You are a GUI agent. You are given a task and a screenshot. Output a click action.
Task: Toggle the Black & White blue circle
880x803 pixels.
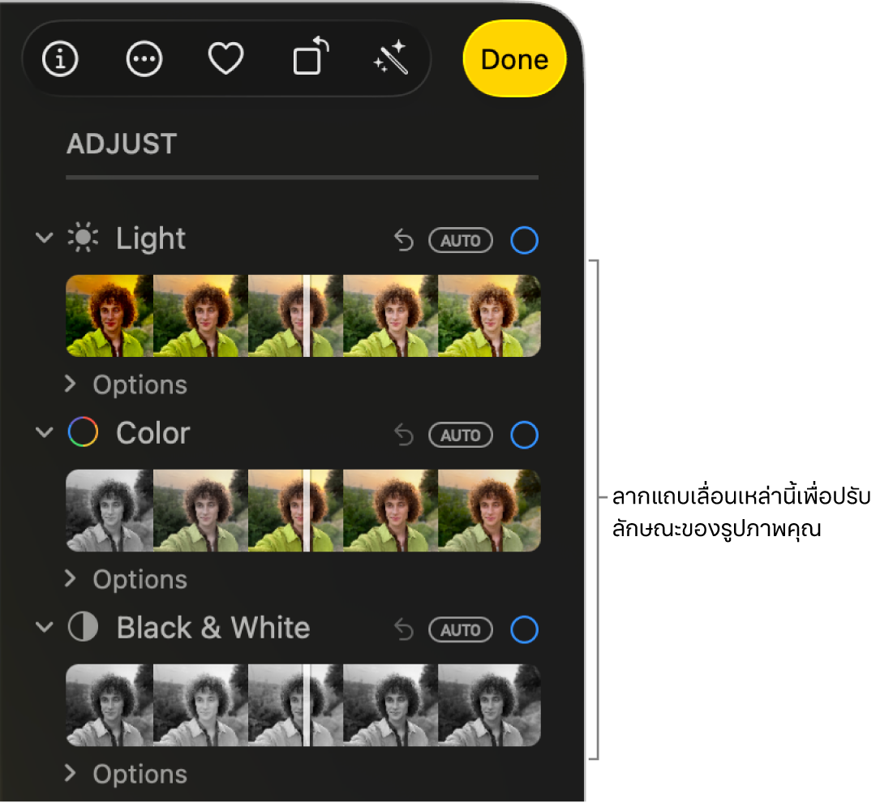524,629
